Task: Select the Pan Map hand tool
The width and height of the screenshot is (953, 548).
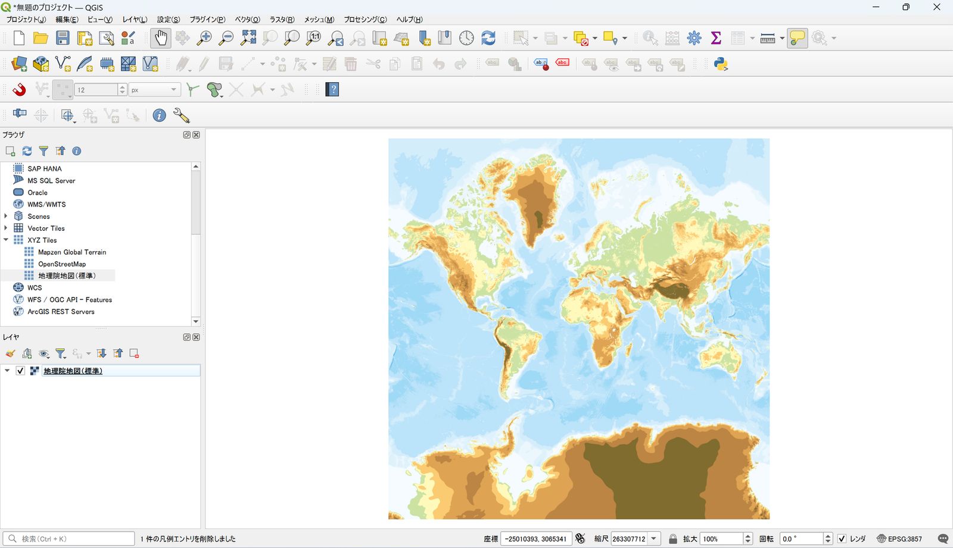Action: click(161, 38)
